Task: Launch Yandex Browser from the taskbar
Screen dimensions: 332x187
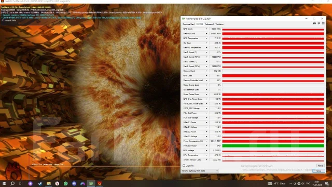Action: click(57, 183)
